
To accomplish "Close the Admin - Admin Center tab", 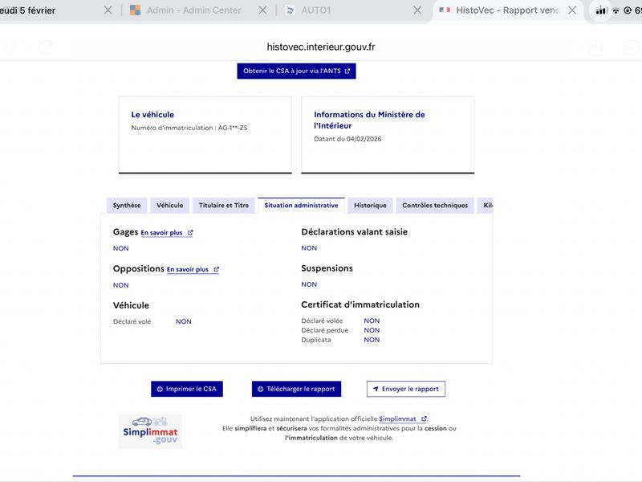I will pos(263,10).
